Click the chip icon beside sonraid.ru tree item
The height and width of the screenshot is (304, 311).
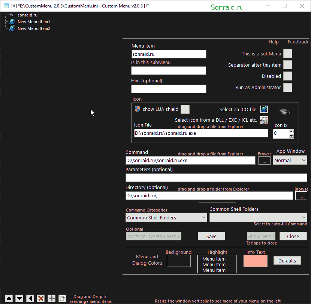tap(12, 15)
